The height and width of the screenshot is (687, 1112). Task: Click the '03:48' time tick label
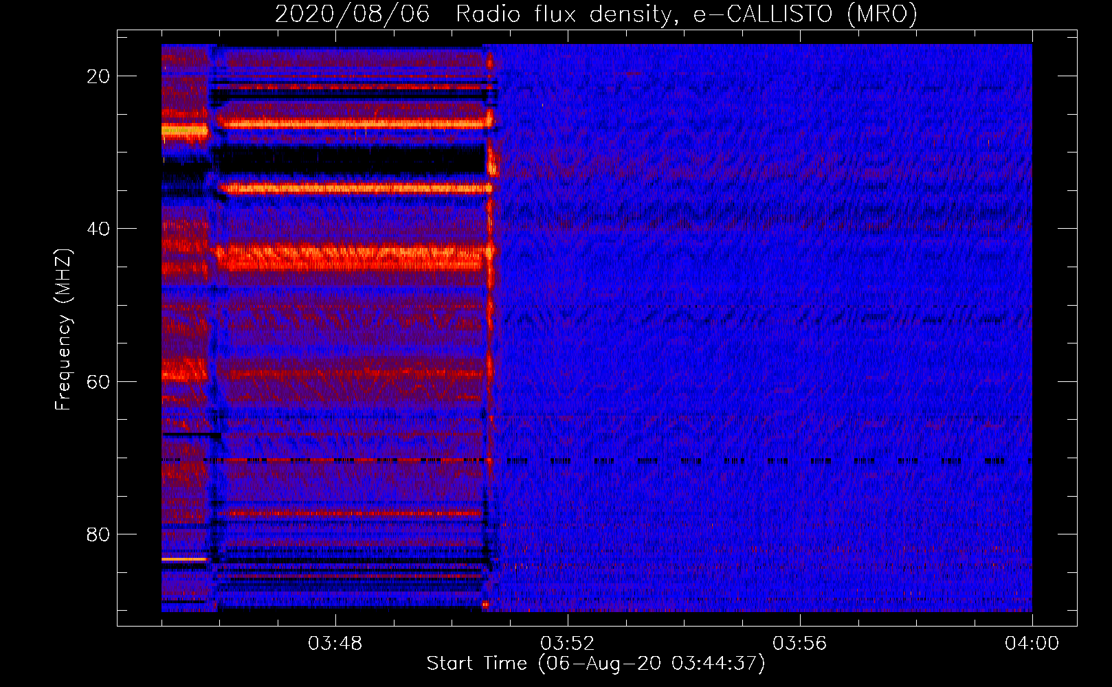click(x=335, y=644)
